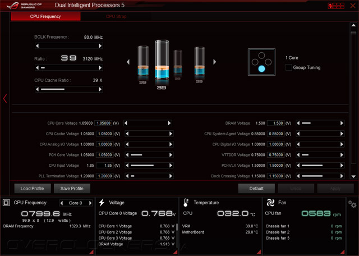
Task: Select the right core circle in diagram
Action: (x=268, y=62)
